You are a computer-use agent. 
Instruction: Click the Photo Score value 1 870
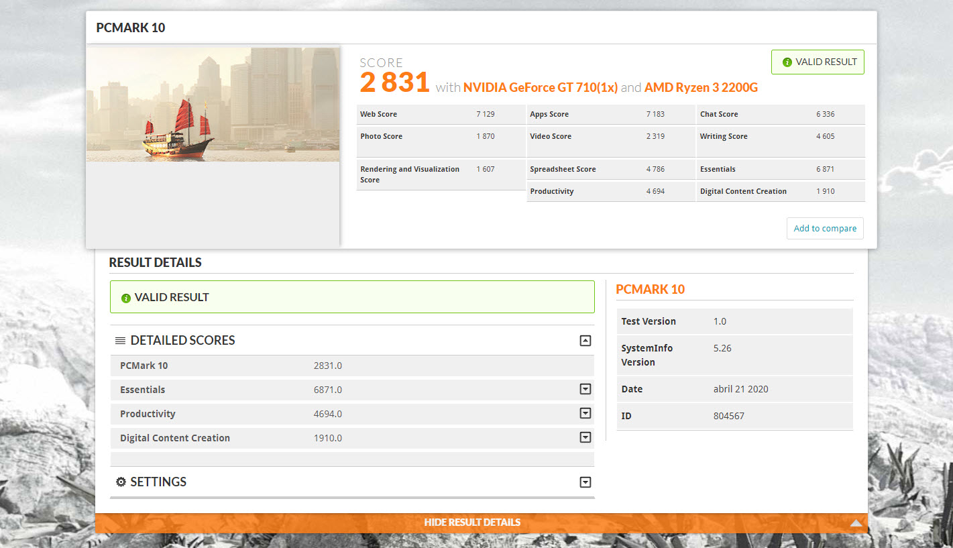click(x=486, y=136)
